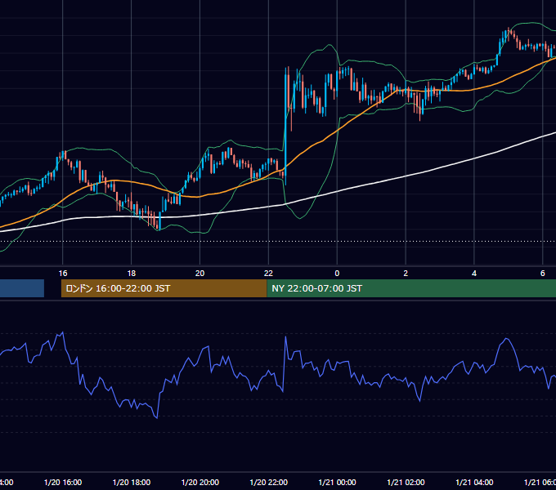The image size is (556, 490).
Task: Click the hour label 4 on price chart axis
Action: pos(474,274)
